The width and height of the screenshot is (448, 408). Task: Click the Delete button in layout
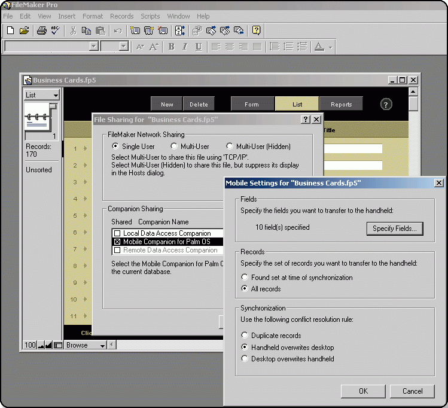pos(199,104)
